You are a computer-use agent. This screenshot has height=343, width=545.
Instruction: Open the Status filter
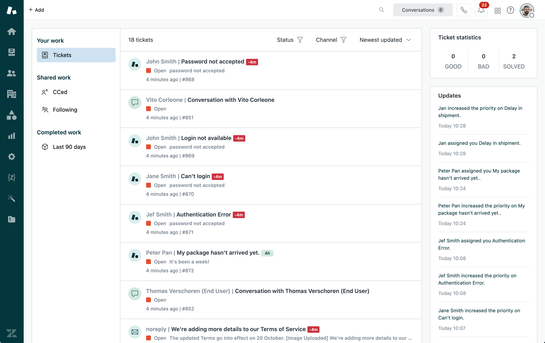[290, 40]
